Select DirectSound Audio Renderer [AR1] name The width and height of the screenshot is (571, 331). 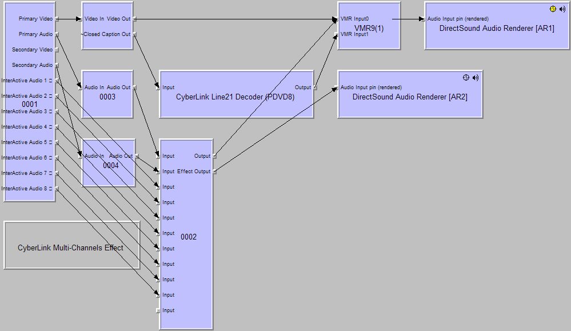click(497, 29)
